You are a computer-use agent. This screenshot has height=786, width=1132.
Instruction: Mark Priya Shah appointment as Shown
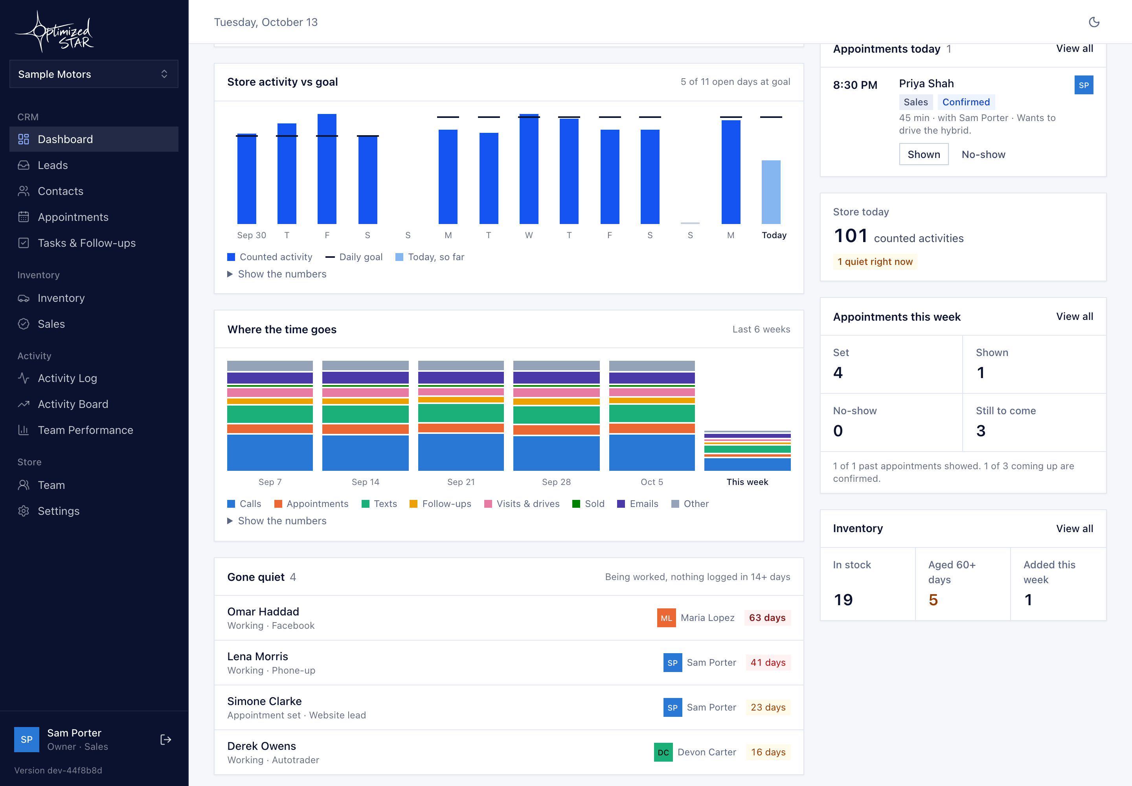tap(924, 154)
